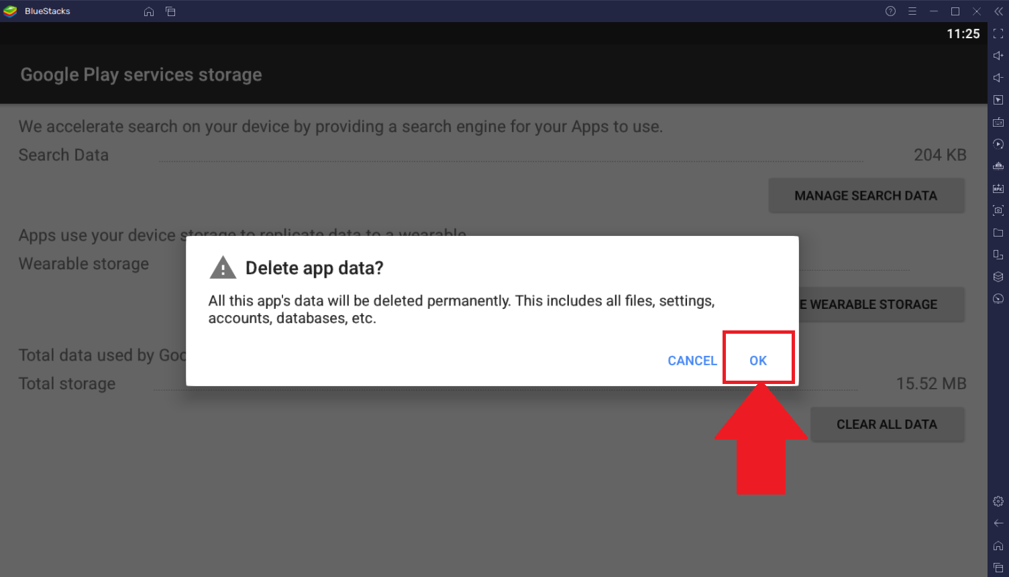Toggle the lock mouse cursor icon

pyautogui.click(x=998, y=100)
